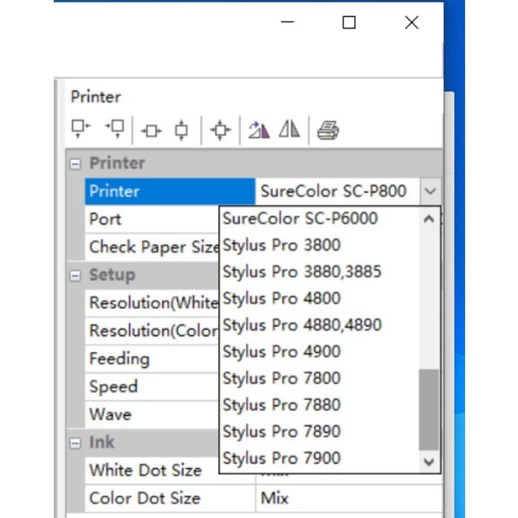
Task: Close the Printer dropdown using its arrow
Action: pyautogui.click(x=430, y=192)
